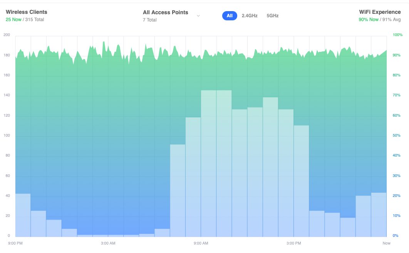
Task: Click the 100% experience axis label
Action: coord(397,35)
